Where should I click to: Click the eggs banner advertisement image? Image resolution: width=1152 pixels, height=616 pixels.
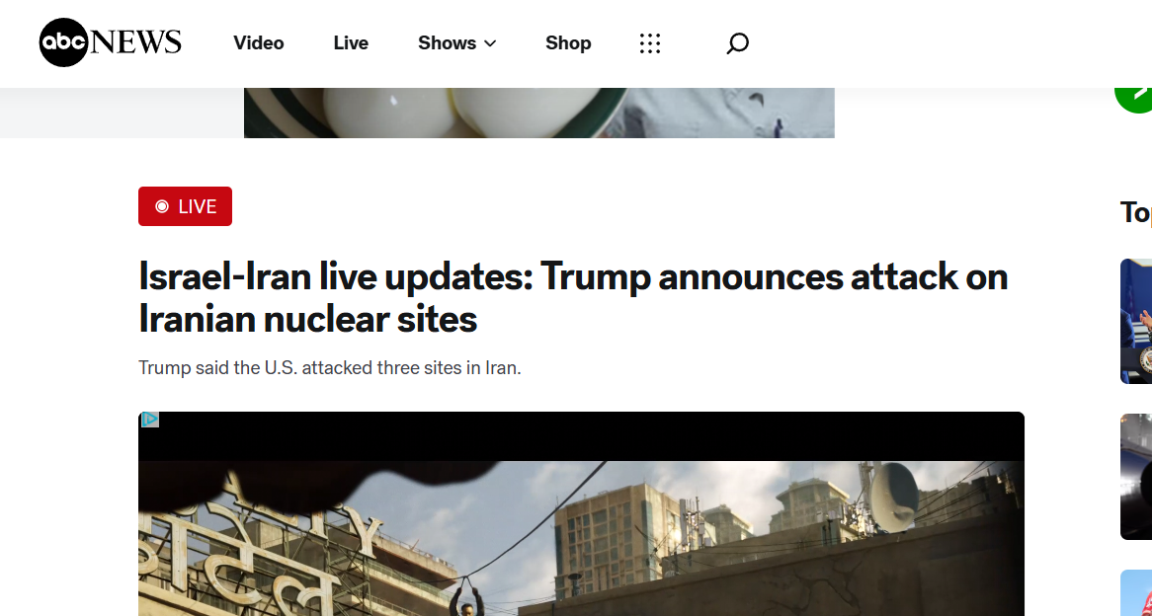(539, 113)
